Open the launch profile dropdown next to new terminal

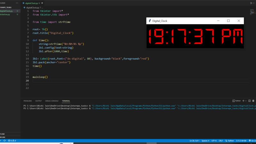pyautogui.click(x=246, y=101)
